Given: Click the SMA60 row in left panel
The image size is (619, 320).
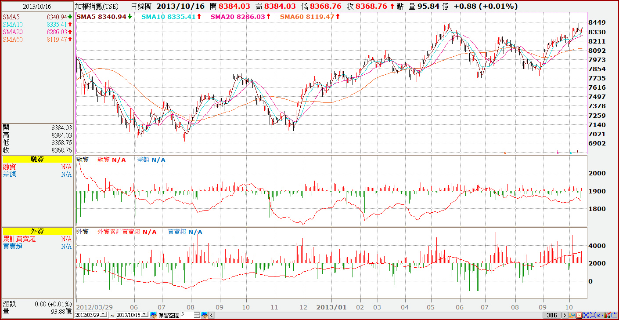Looking at the screenshot, I should pyautogui.click(x=37, y=39).
